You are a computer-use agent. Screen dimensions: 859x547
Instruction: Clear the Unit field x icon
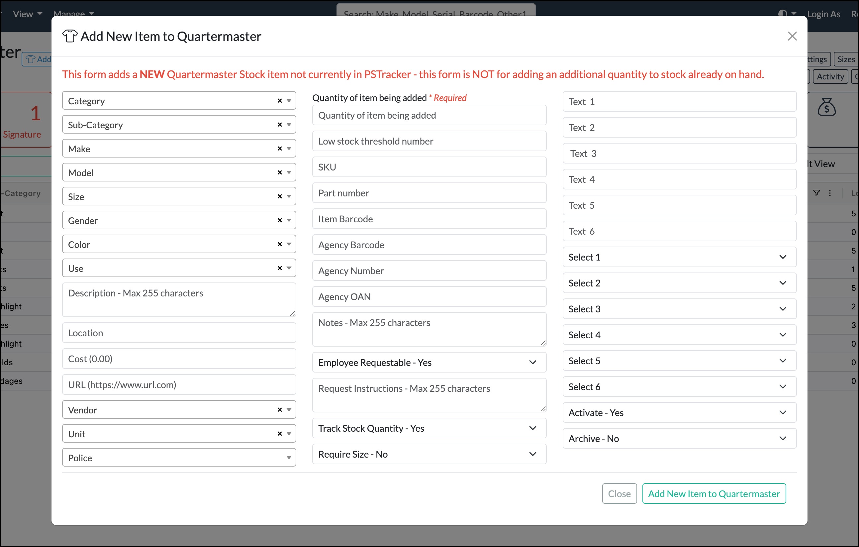click(280, 434)
